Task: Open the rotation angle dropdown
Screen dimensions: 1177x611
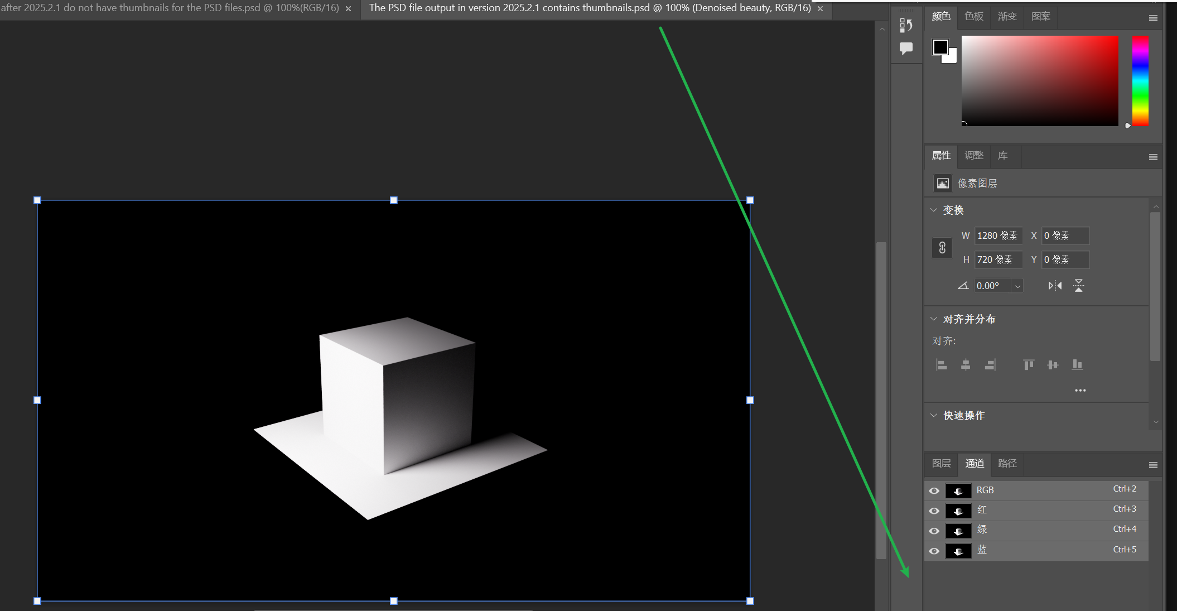Action: pyautogui.click(x=1017, y=286)
